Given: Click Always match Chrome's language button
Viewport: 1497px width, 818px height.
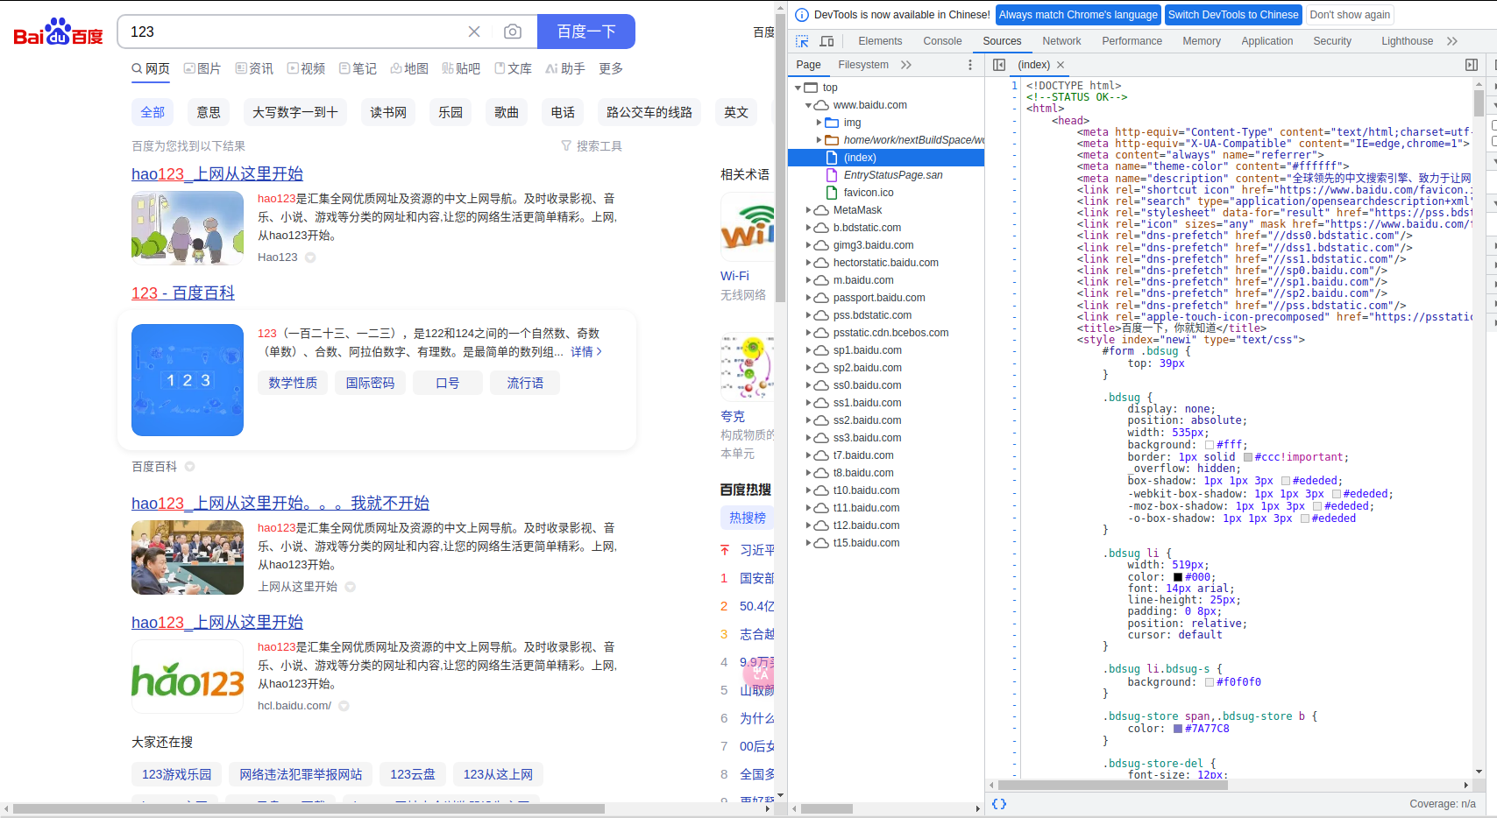Looking at the screenshot, I should pos(1078,15).
